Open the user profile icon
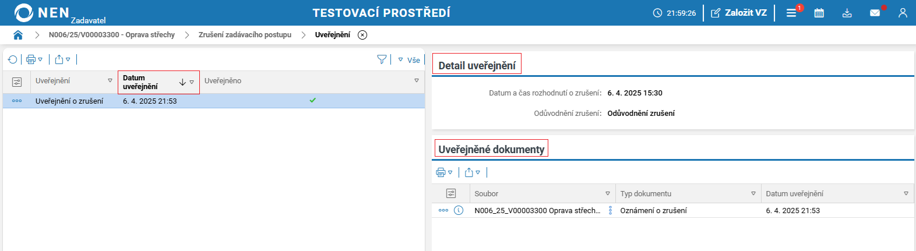The image size is (916, 251). tap(903, 13)
